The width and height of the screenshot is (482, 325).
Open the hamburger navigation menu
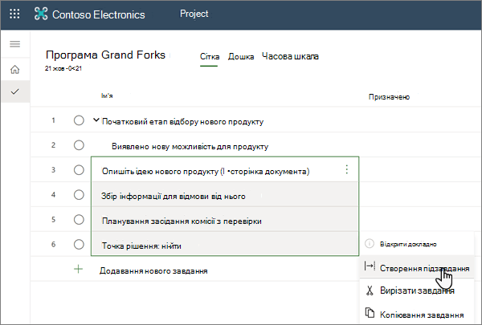pos(15,44)
